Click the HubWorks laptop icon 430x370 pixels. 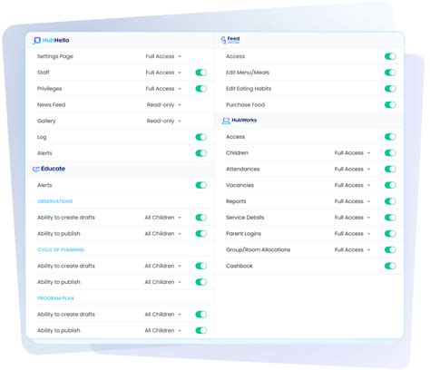point(226,121)
